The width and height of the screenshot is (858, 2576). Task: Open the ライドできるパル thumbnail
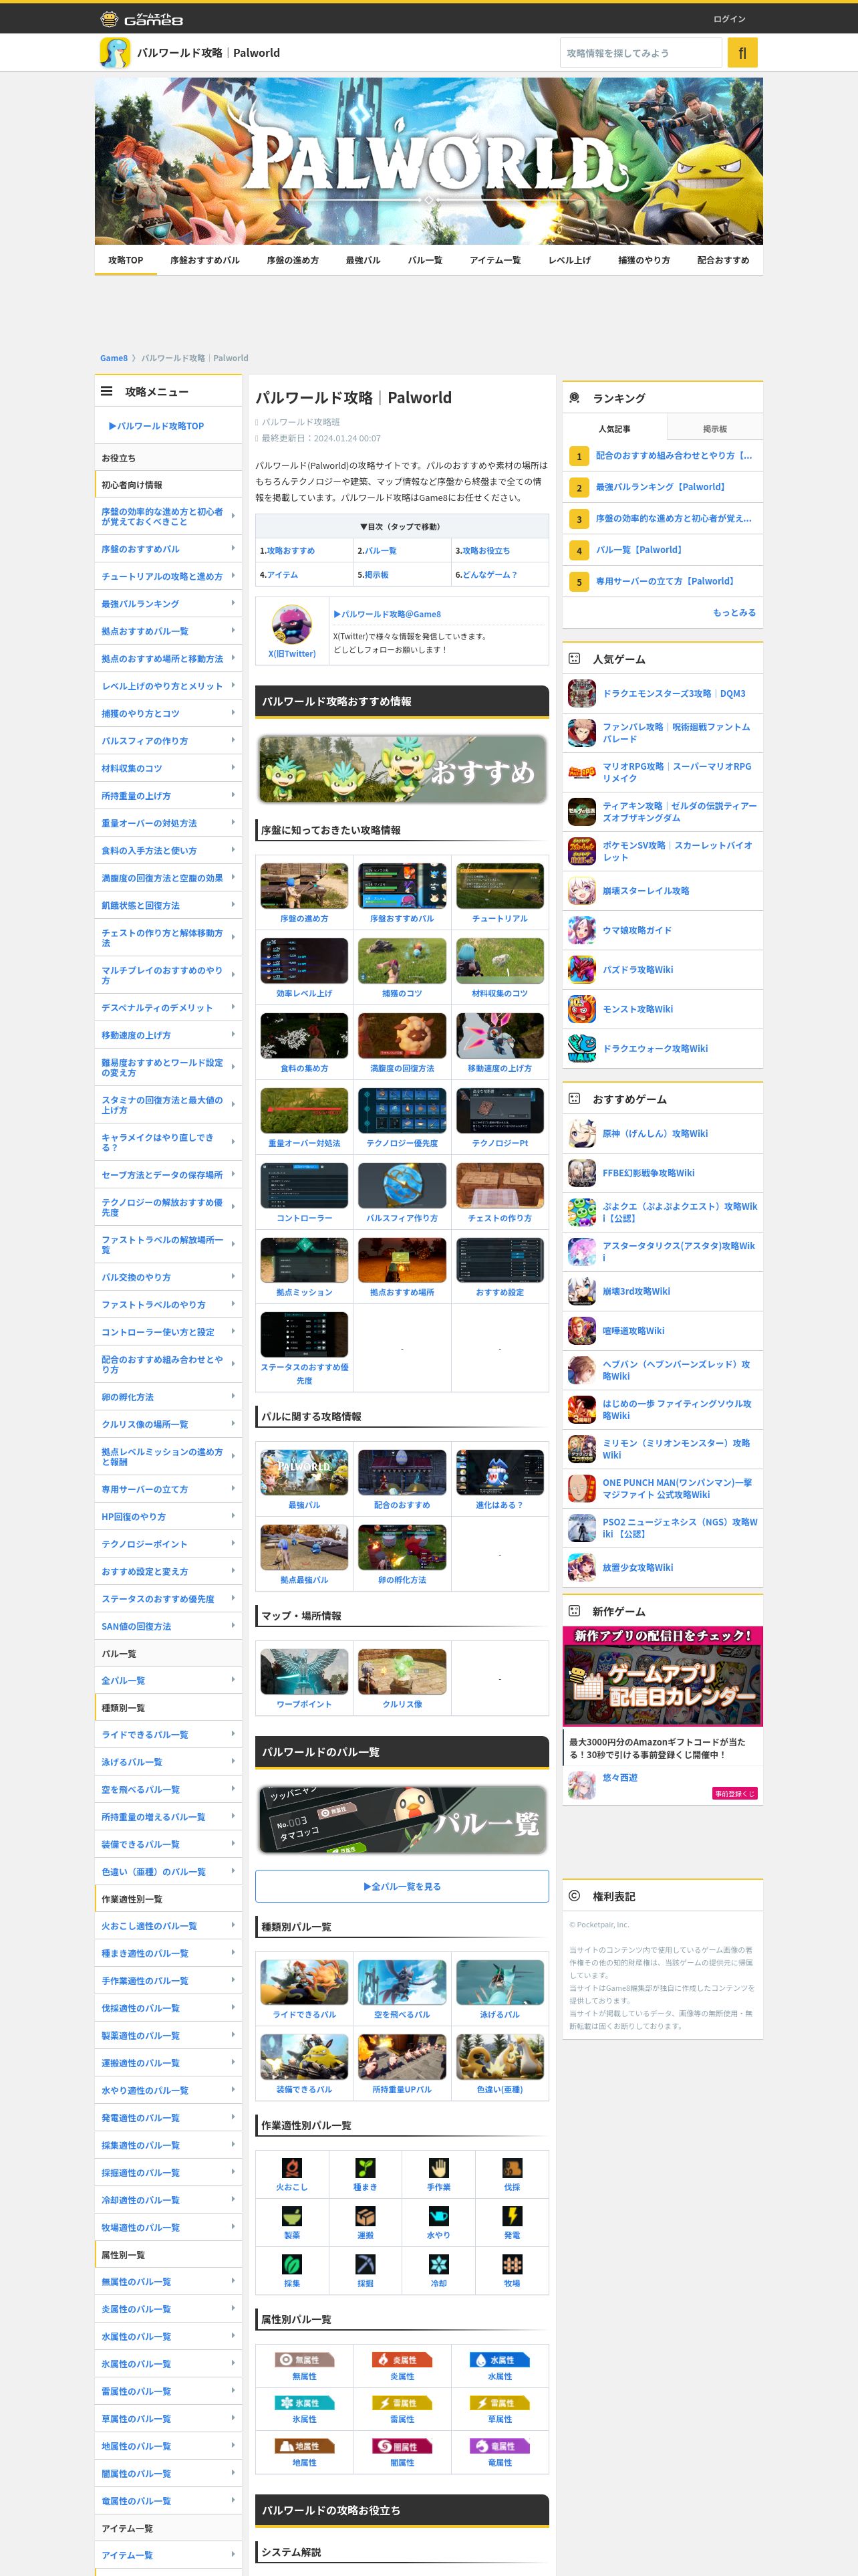click(x=305, y=1982)
